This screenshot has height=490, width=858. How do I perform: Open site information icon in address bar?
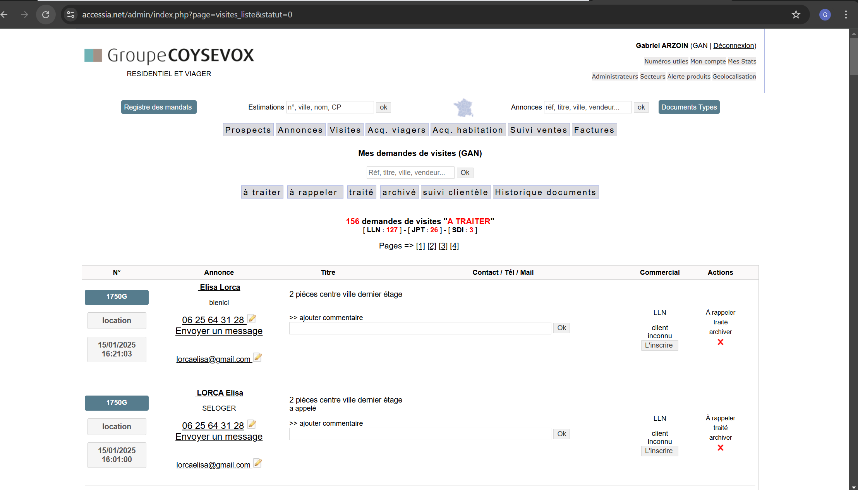(x=70, y=15)
